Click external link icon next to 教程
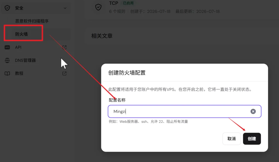Image resolution: width=279 pixels, height=162 pixels. tap(64, 73)
